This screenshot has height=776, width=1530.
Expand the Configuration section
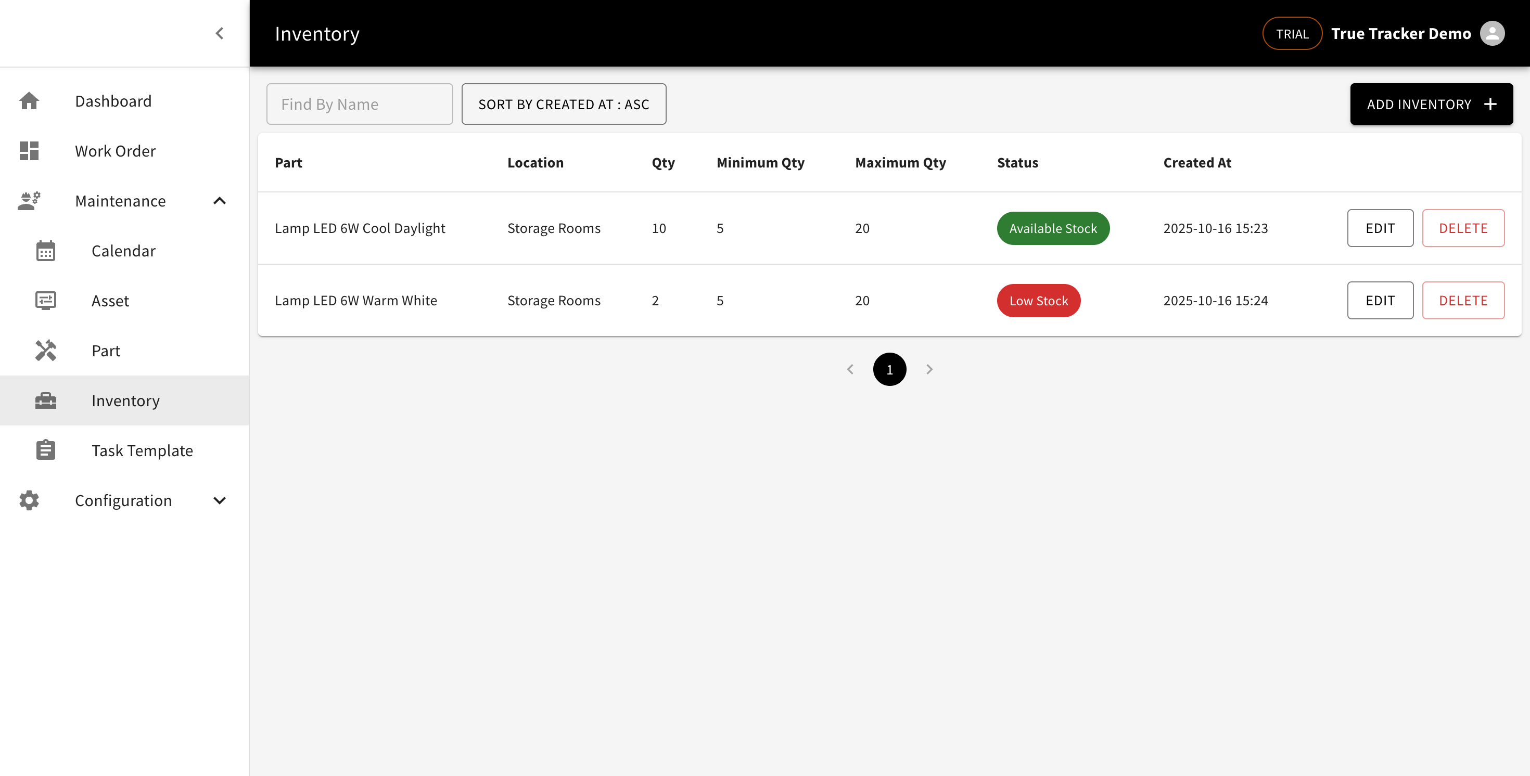click(219, 500)
